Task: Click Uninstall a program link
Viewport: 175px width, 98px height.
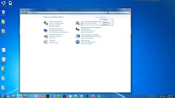Action: pyautogui.click(x=54, y=43)
